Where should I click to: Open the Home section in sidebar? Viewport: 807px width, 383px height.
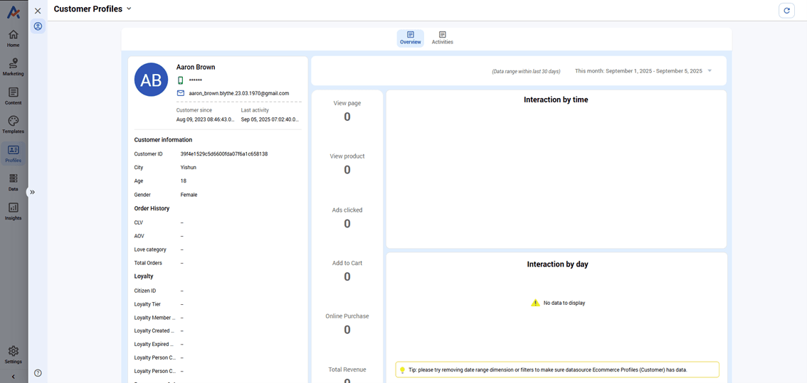tap(13, 38)
